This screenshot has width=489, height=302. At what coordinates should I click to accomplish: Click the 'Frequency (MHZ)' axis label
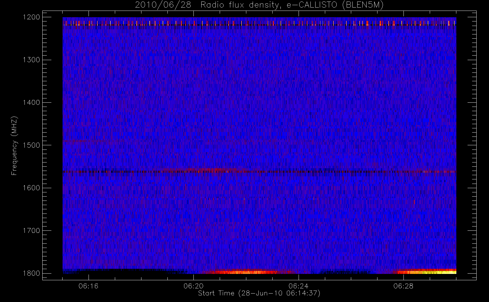point(14,146)
